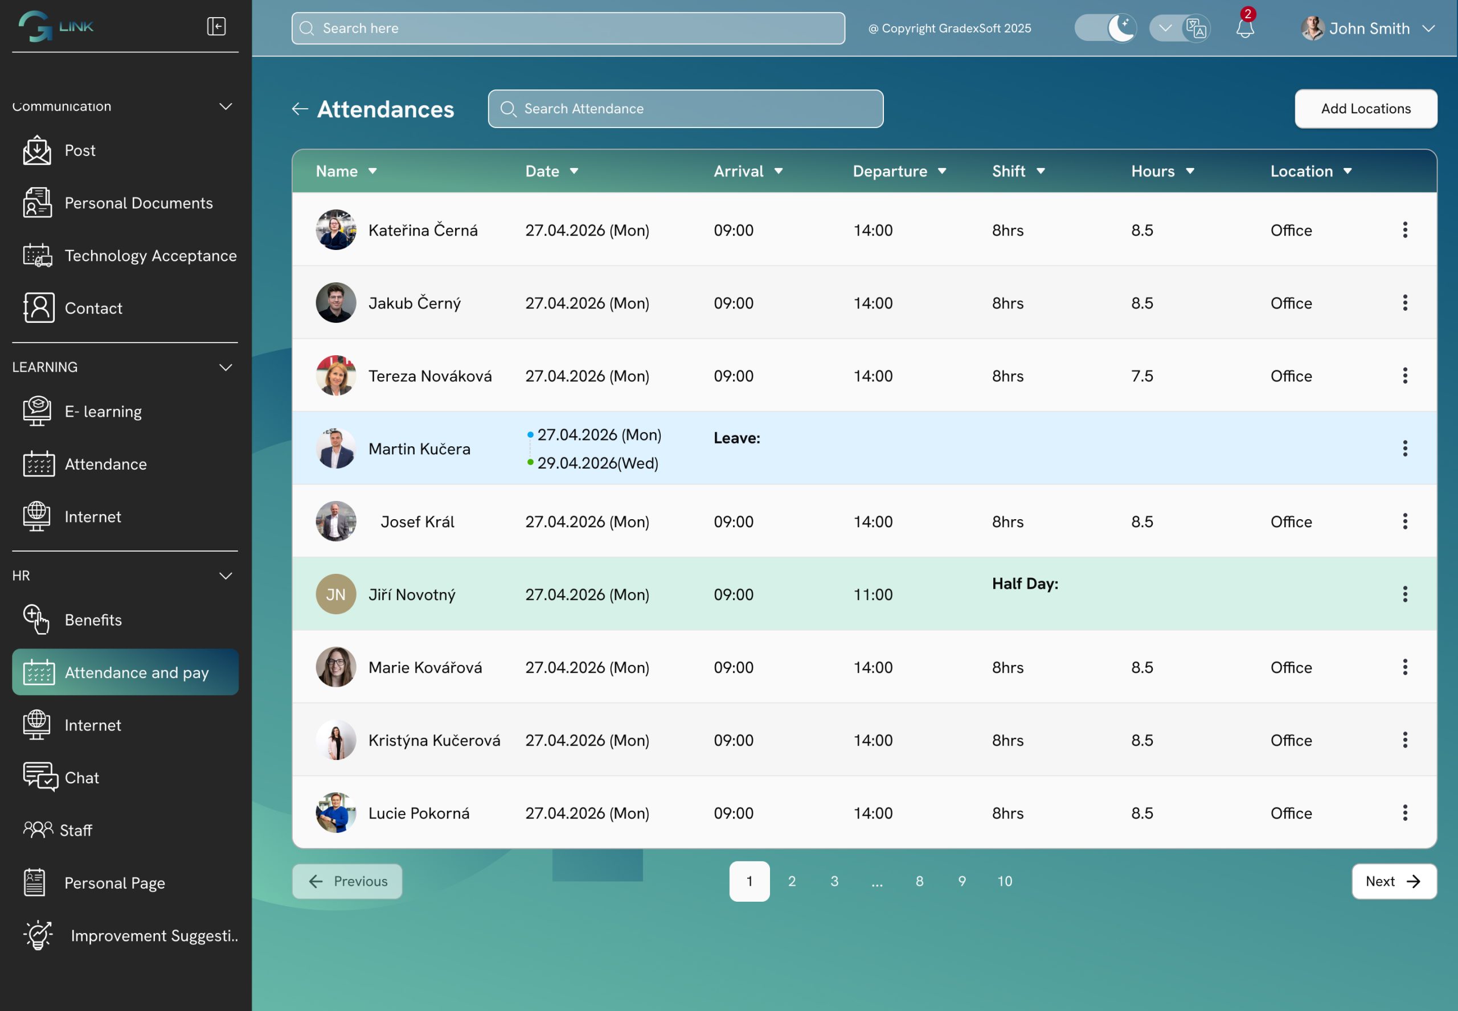Select the Personal Documents icon

click(37, 203)
